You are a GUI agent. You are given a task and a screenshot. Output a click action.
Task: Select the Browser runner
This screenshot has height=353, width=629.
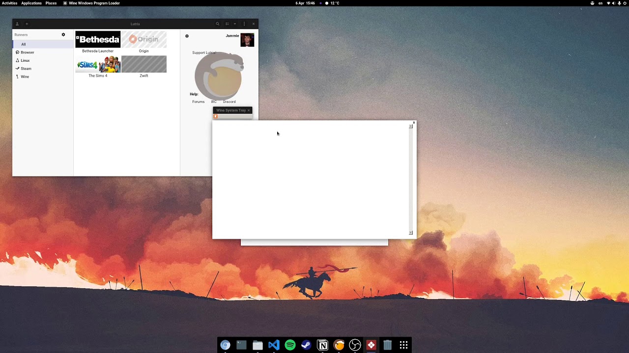[x=43, y=52]
